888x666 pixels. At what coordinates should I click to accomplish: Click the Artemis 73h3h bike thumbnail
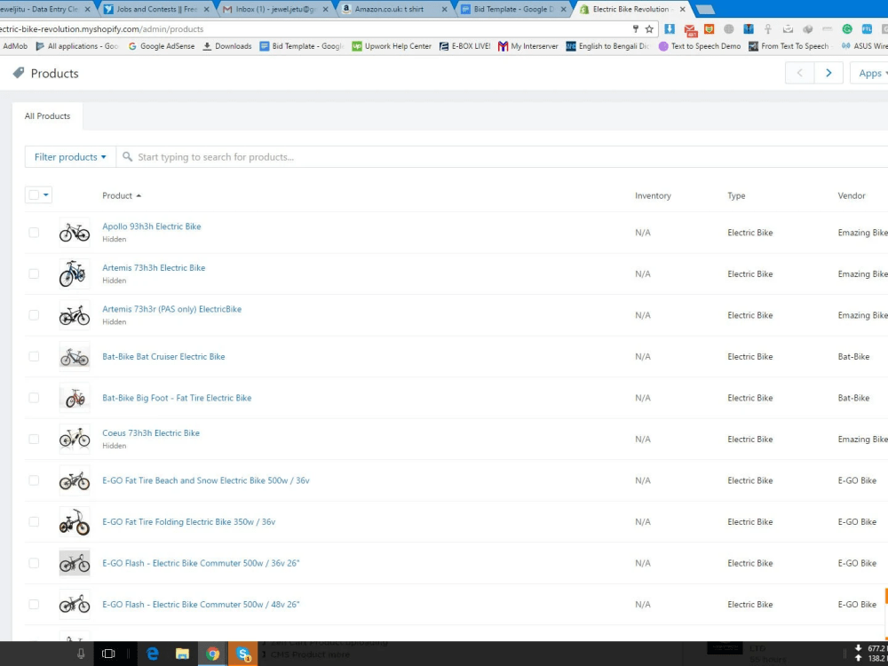(75, 274)
